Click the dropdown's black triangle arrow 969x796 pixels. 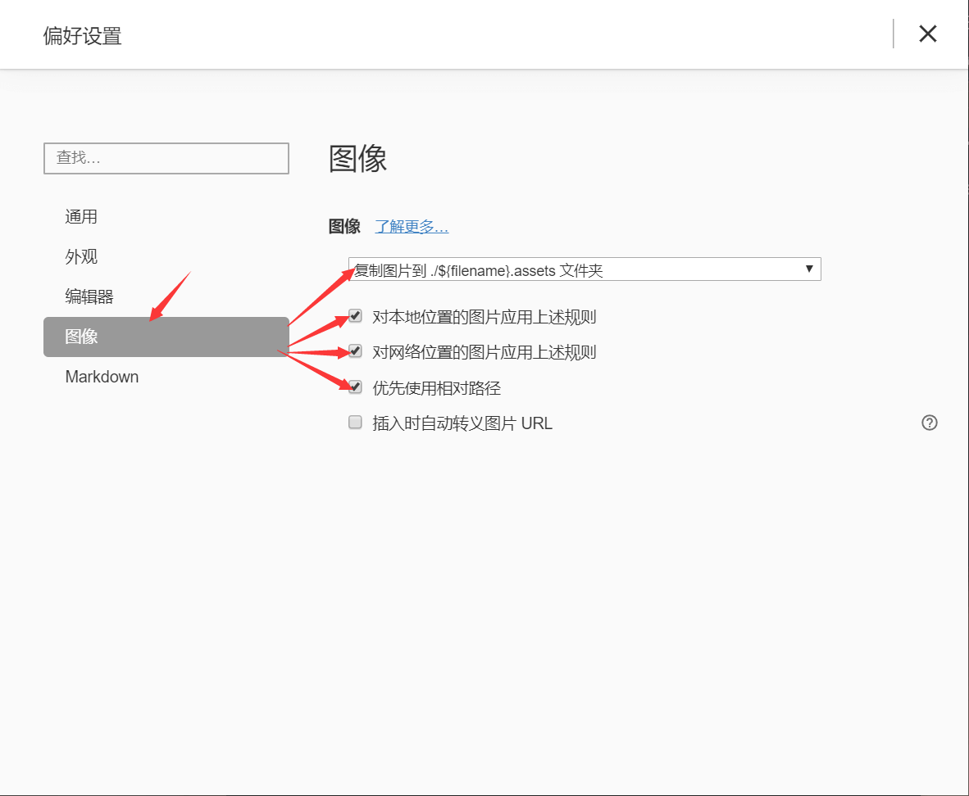coord(809,269)
